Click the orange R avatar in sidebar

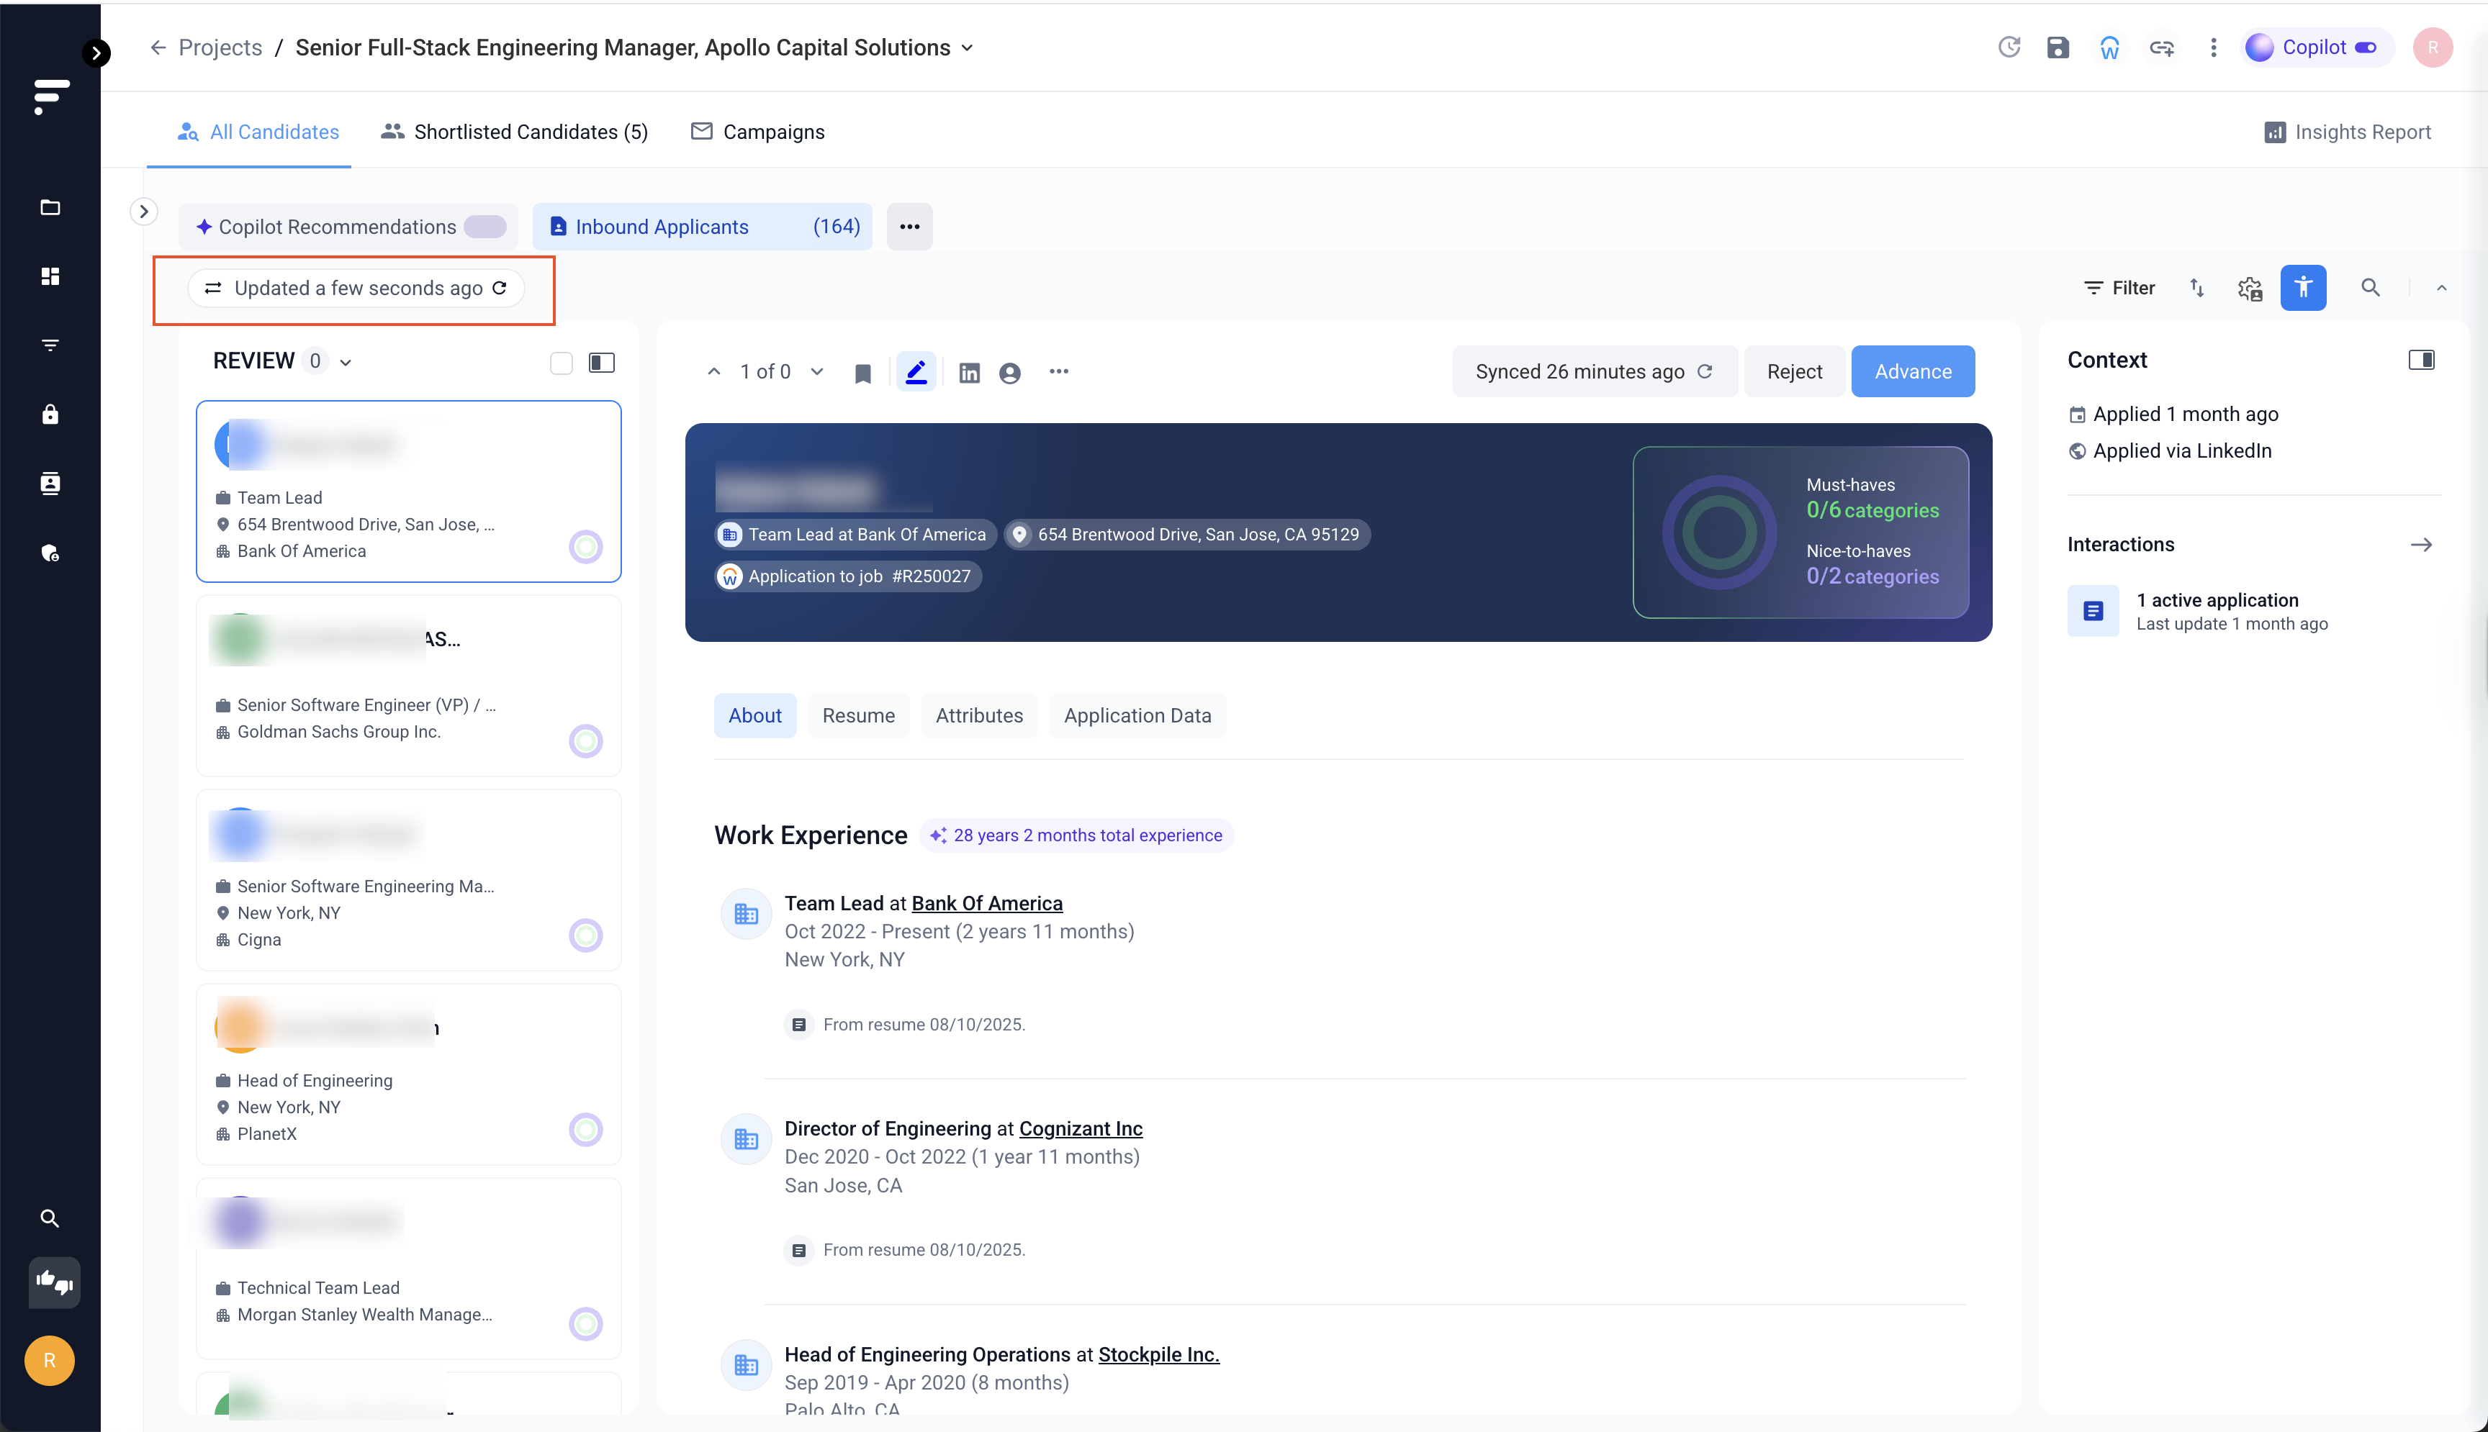tap(49, 1361)
